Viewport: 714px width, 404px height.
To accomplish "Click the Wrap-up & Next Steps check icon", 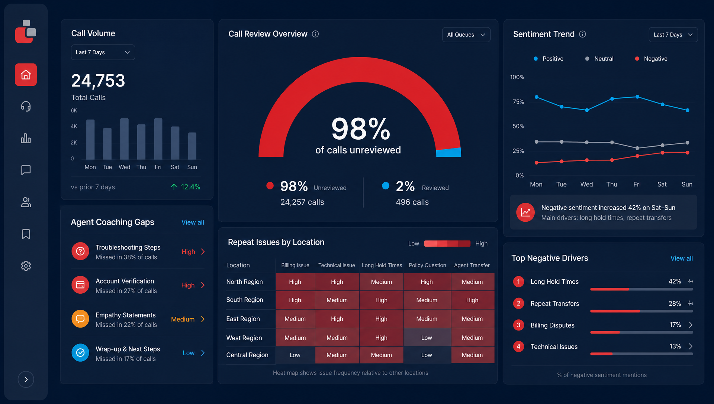I will pos(80,353).
